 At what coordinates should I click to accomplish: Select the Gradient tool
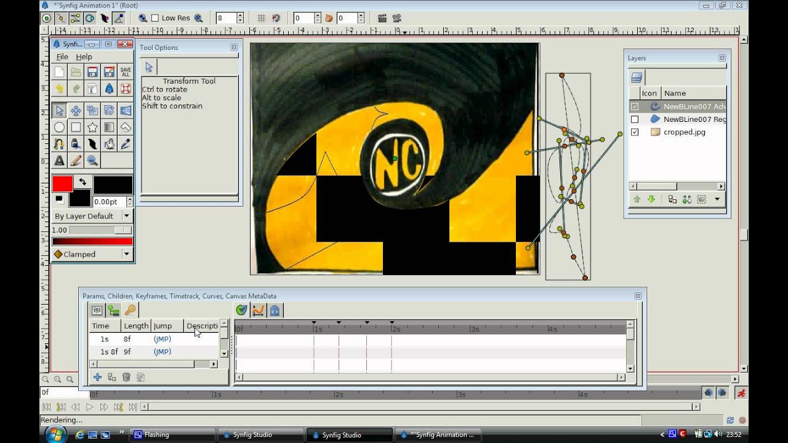[109, 127]
